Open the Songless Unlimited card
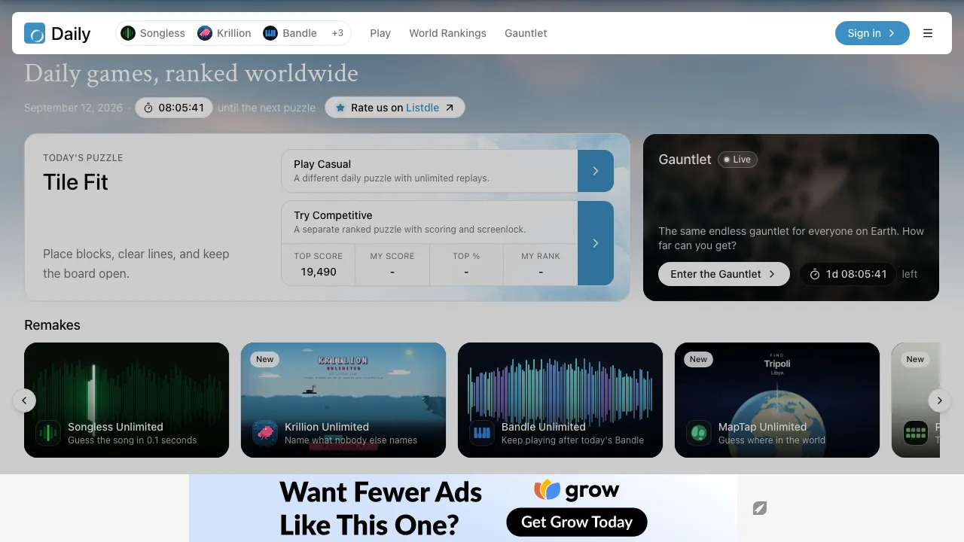The image size is (964, 542). 127,400
